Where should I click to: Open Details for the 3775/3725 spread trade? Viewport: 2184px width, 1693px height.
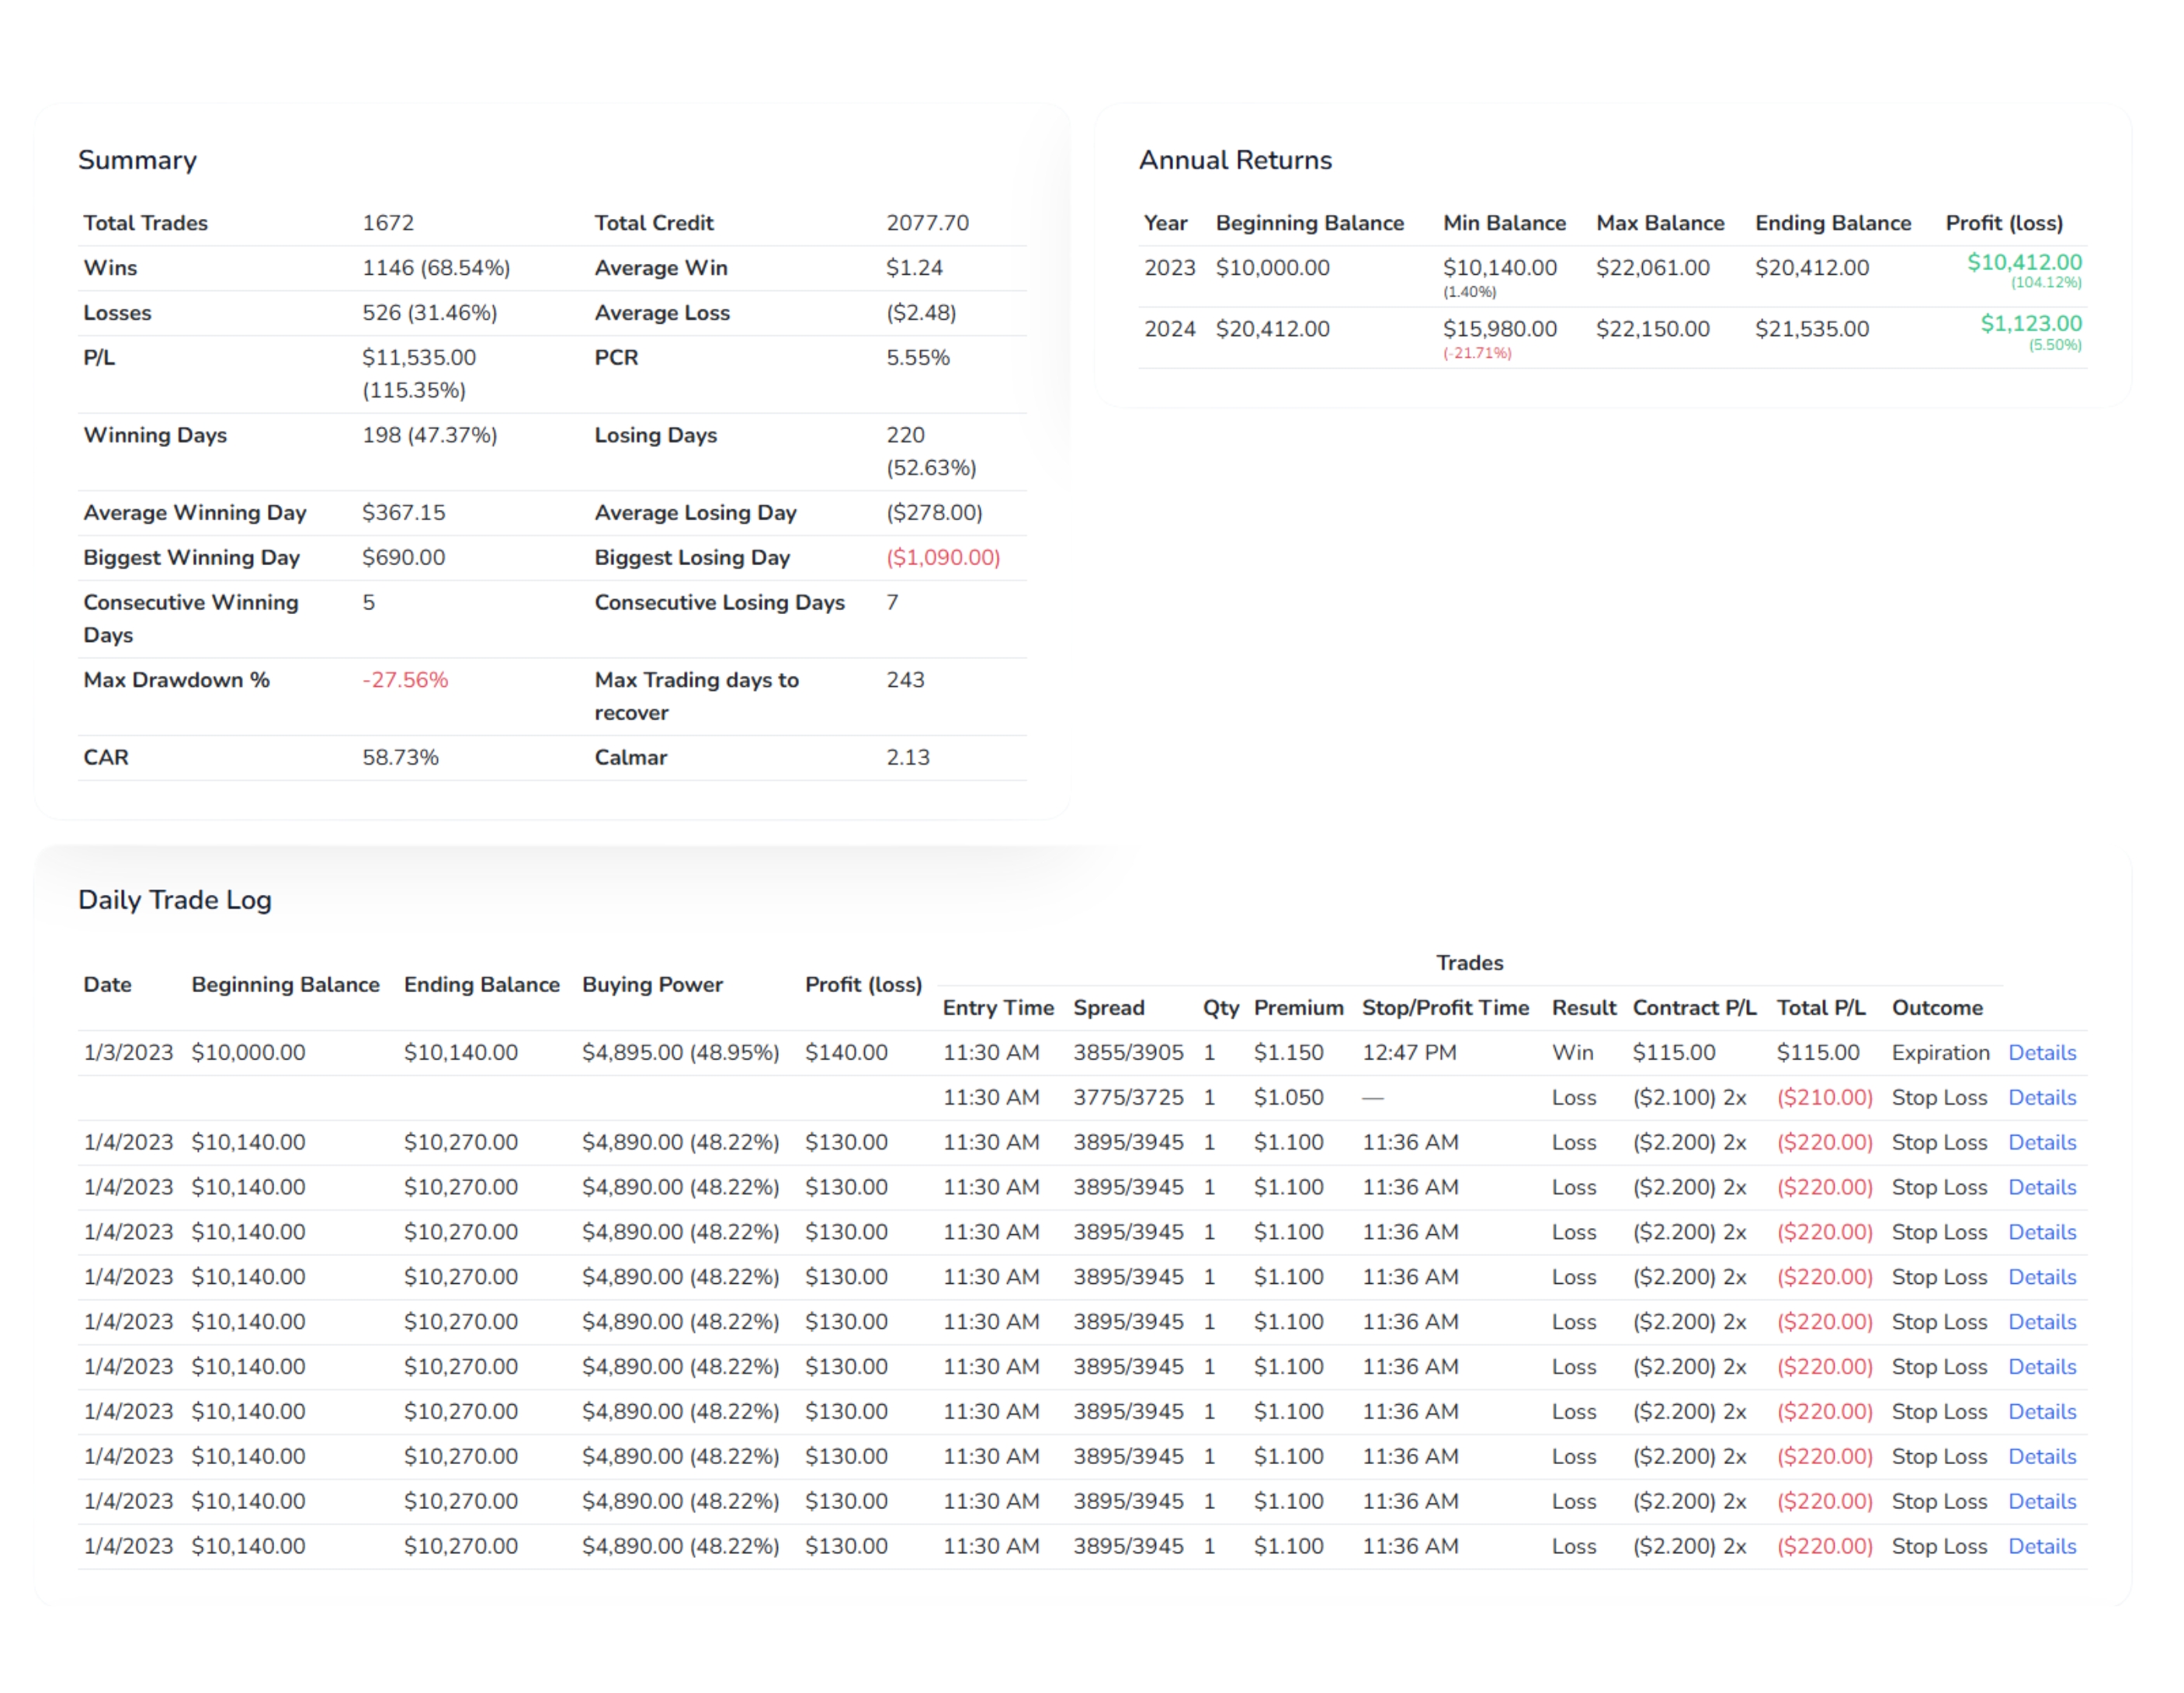[2041, 1097]
